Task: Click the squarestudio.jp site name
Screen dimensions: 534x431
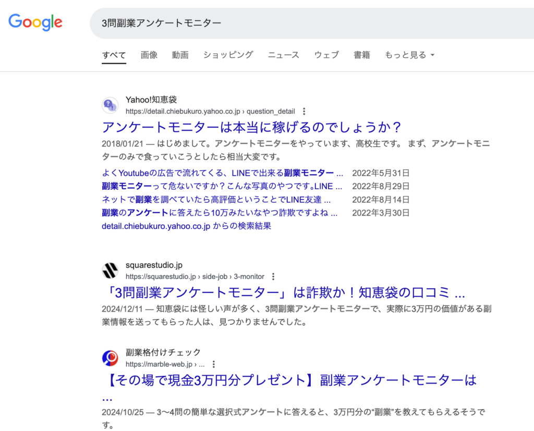Action: (x=154, y=265)
